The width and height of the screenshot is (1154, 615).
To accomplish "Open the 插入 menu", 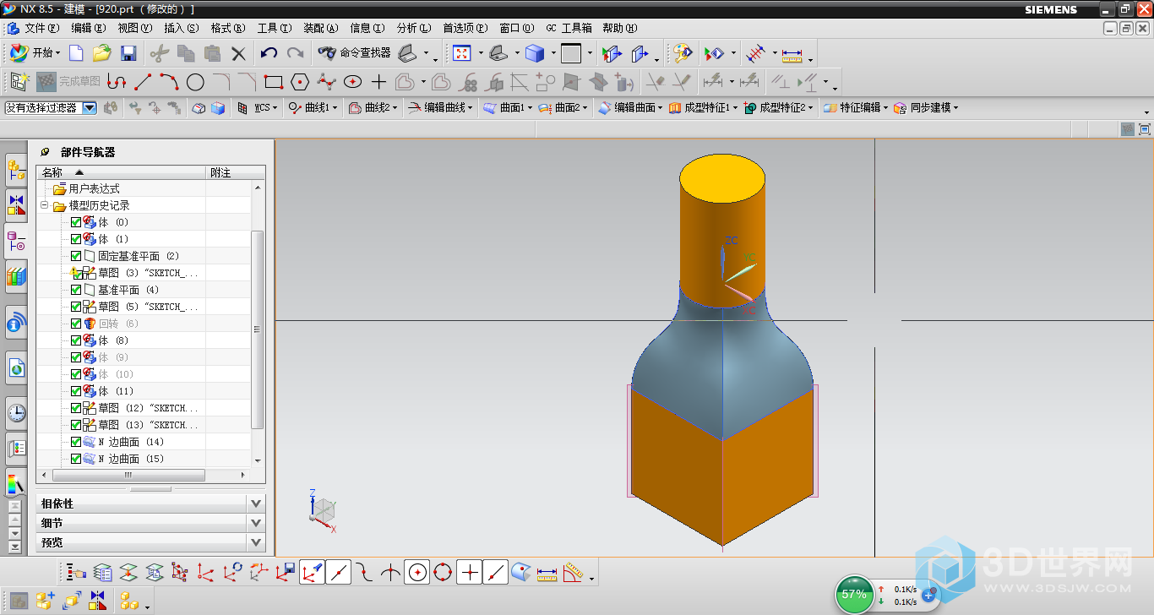I will point(182,28).
